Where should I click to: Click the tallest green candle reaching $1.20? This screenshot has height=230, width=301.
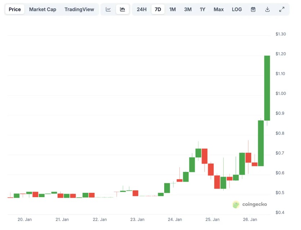click(x=267, y=88)
